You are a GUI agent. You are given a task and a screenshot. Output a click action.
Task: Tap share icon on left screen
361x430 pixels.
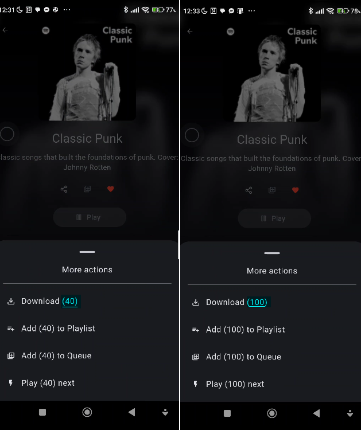pos(64,189)
